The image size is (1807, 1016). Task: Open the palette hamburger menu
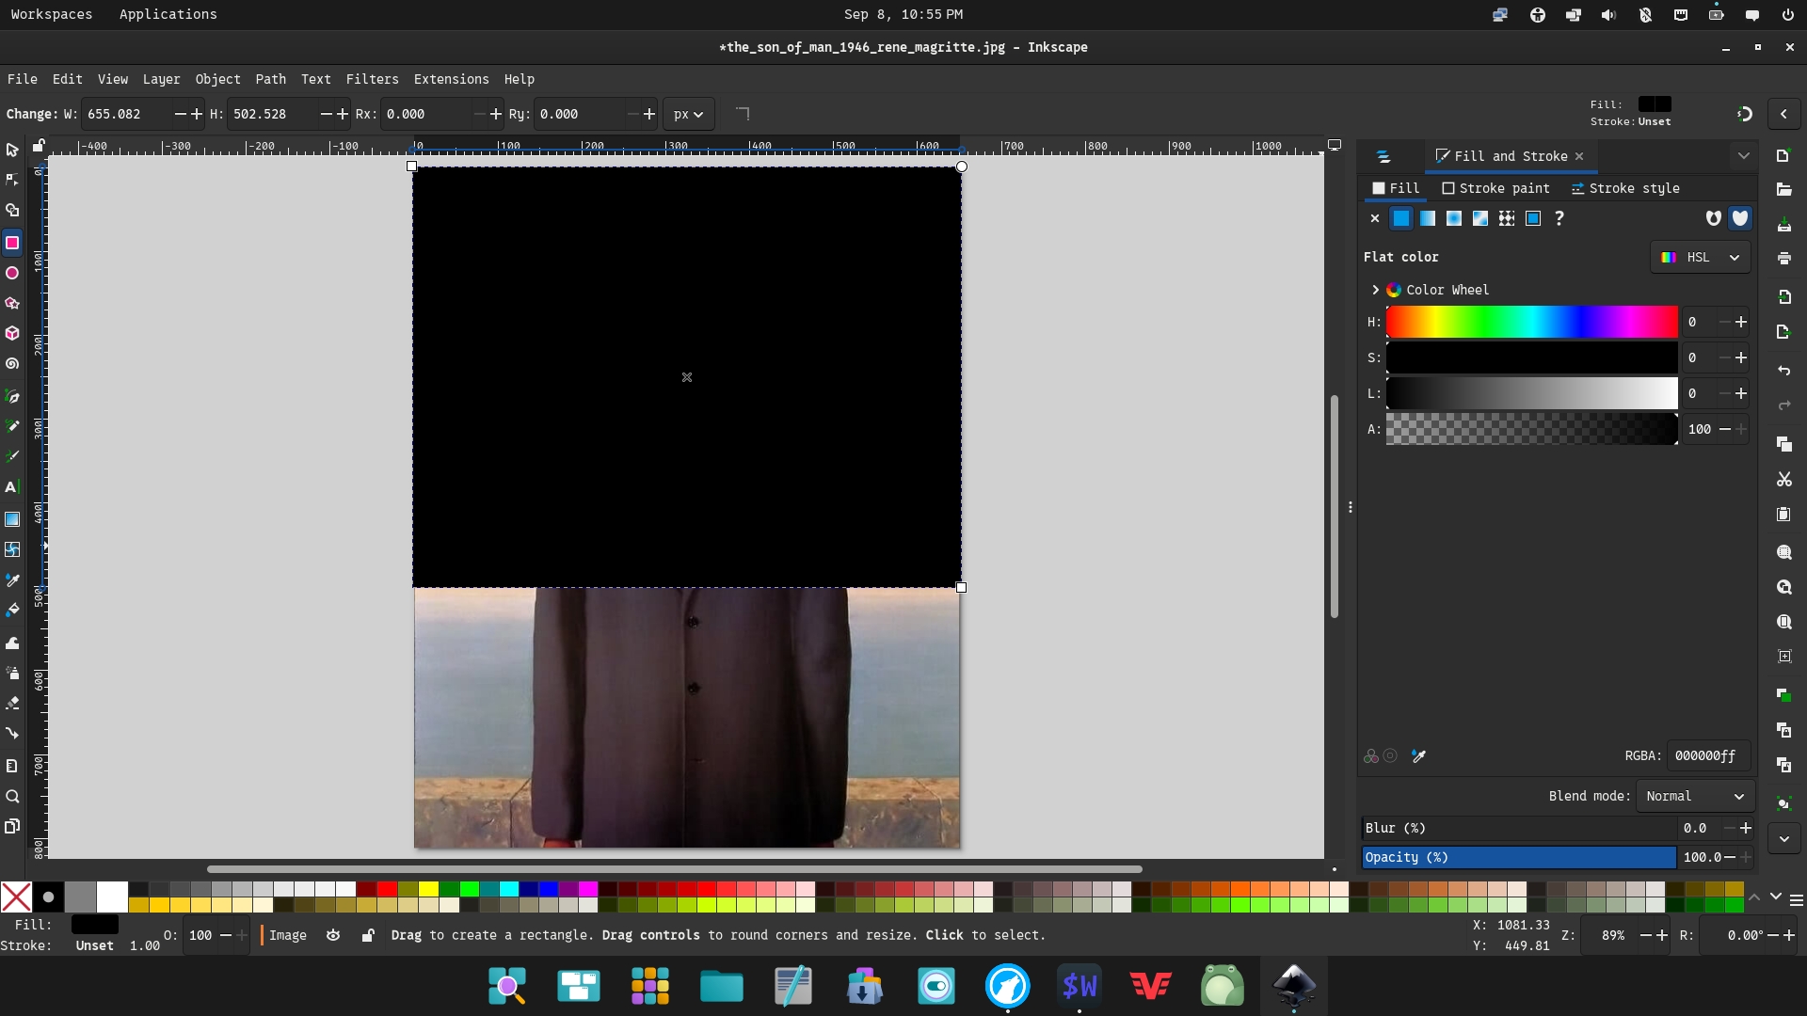pos(1797,900)
